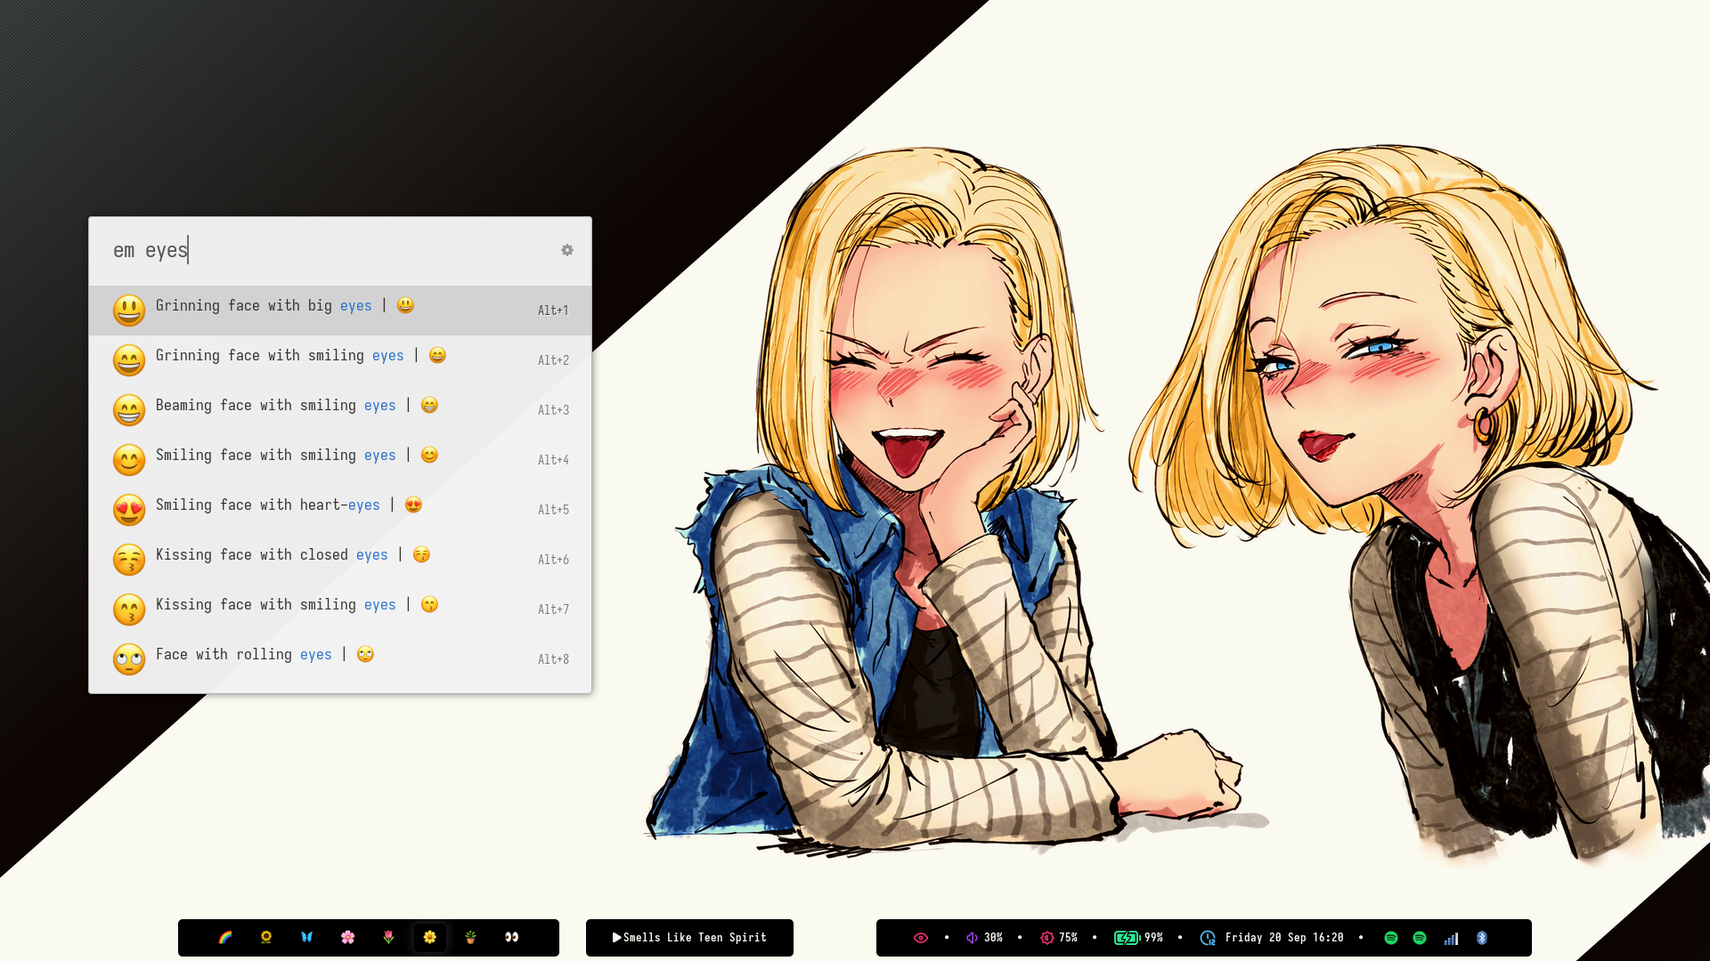Switch to the eyes emoji workspace
This screenshot has width=1710, height=961.
(x=512, y=937)
